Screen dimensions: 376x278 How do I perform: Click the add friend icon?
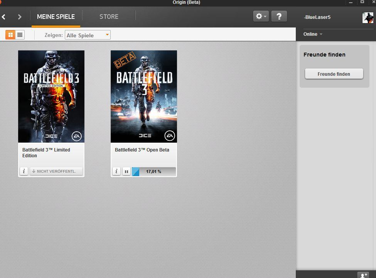pos(364,275)
